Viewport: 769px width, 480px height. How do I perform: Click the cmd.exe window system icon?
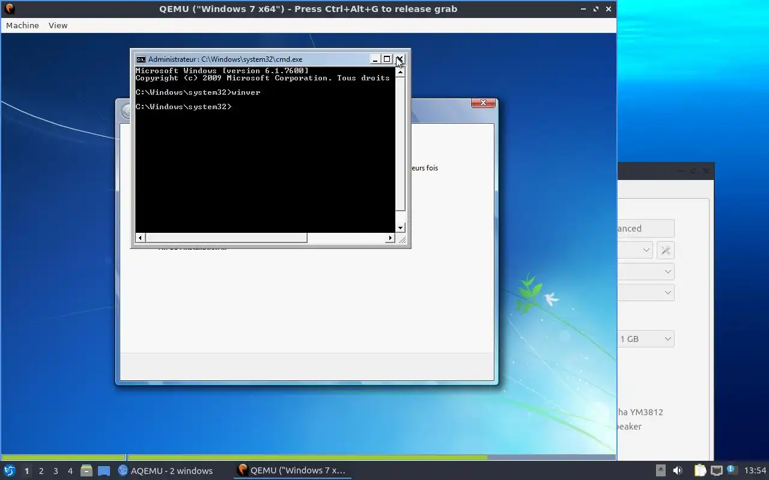point(141,59)
